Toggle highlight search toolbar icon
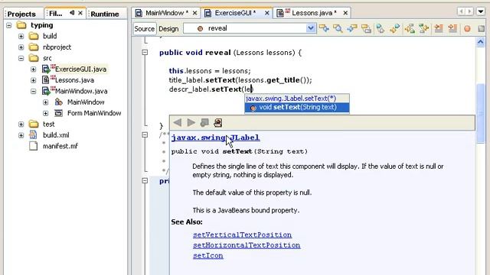This screenshot has height=275, width=490. 366,28
